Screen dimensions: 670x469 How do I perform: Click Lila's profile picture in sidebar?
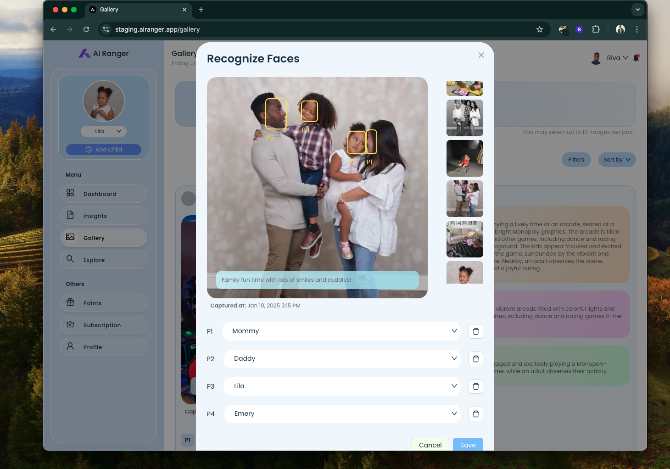coord(104,101)
